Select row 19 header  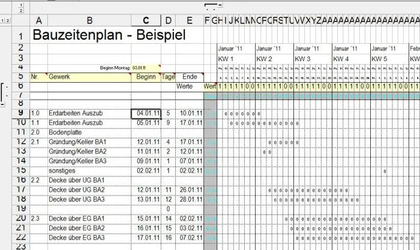pos(21,209)
